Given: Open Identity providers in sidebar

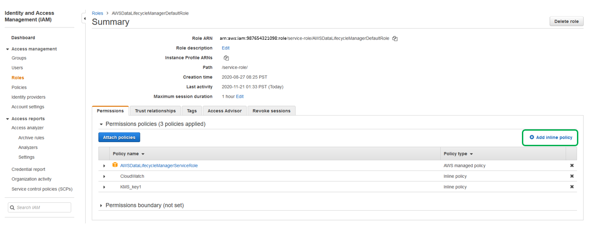Looking at the screenshot, I should tap(28, 97).
